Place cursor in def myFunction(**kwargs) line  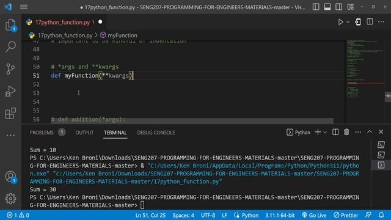coord(92,76)
